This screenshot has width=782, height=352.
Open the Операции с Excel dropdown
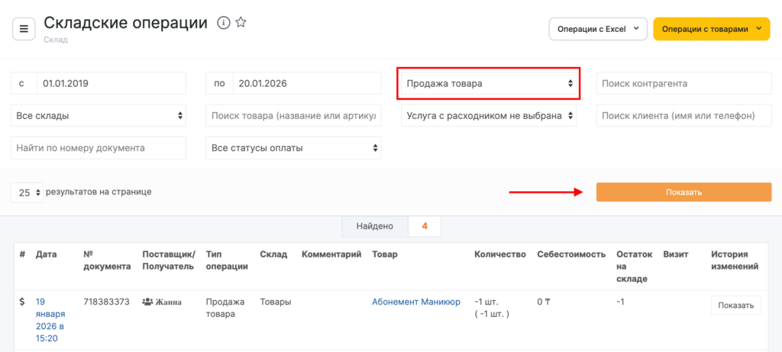click(x=597, y=29)
